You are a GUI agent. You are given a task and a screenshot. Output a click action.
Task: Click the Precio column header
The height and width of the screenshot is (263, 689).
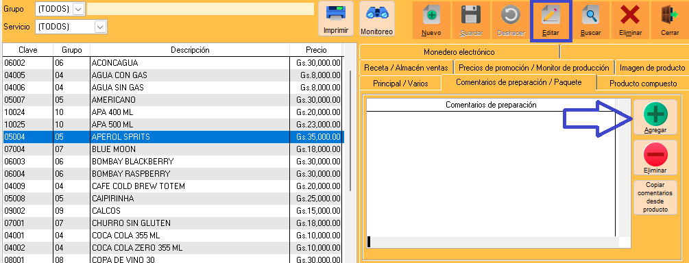(x=316, y=50)
